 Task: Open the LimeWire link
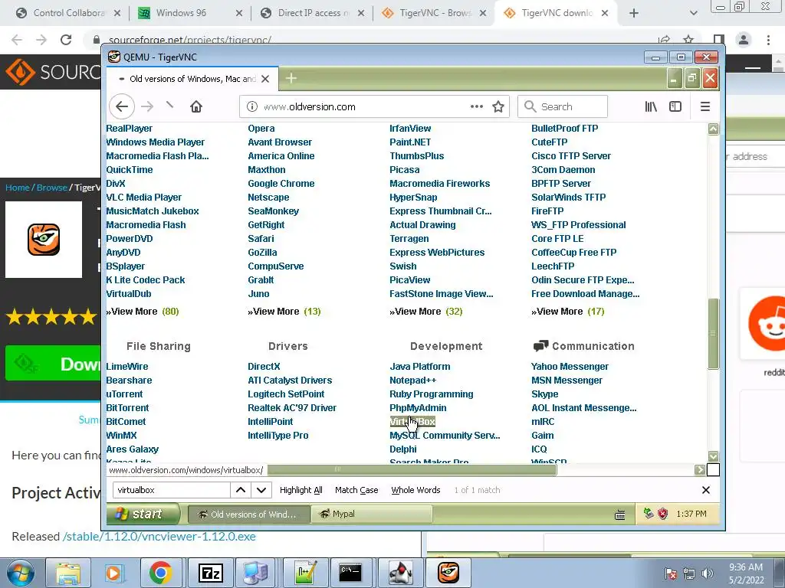coord(126,367)
